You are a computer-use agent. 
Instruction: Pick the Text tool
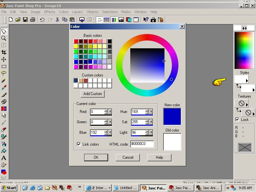4,158
